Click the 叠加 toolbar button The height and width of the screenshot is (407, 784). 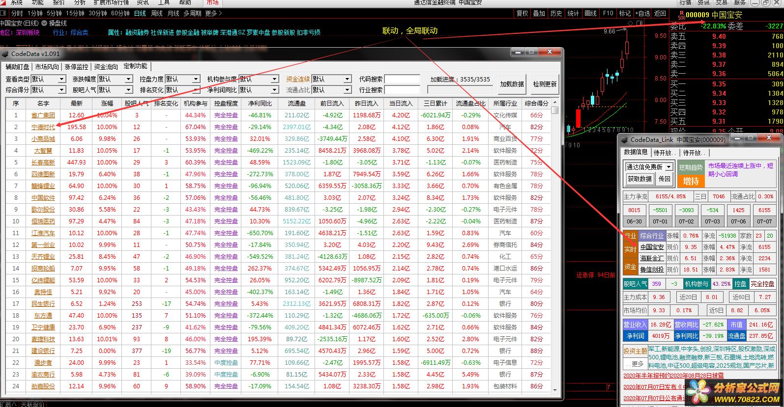point(539,13)
